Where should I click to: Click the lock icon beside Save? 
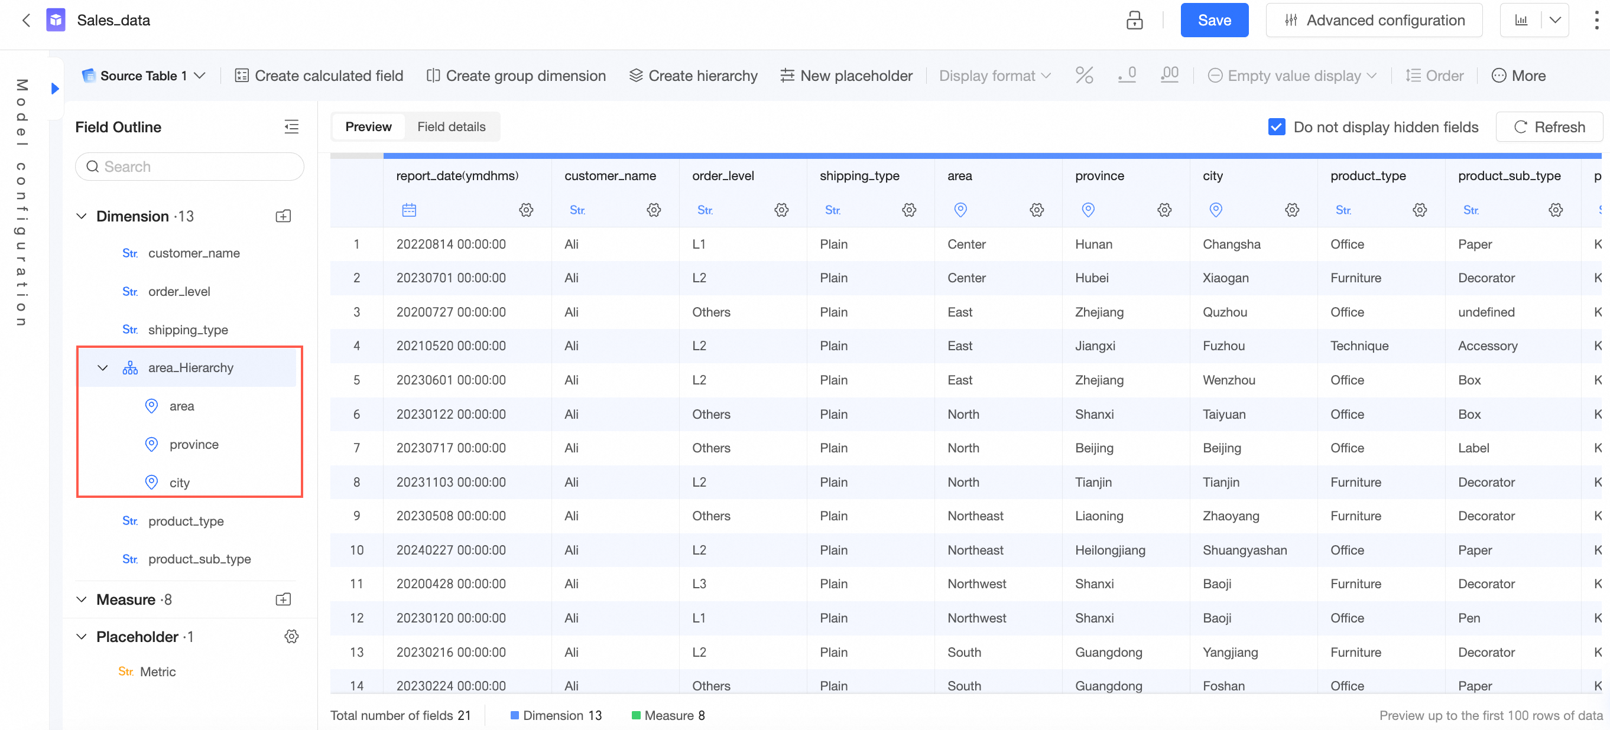pyautogui.click(x=1134, y=20)
